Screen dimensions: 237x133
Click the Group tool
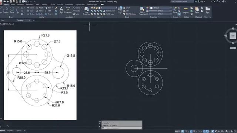(175, 10)
